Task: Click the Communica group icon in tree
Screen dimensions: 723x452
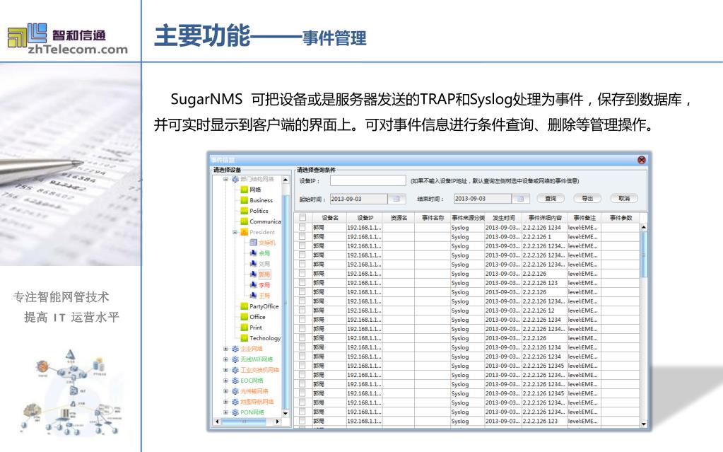Action: [245, 221]
